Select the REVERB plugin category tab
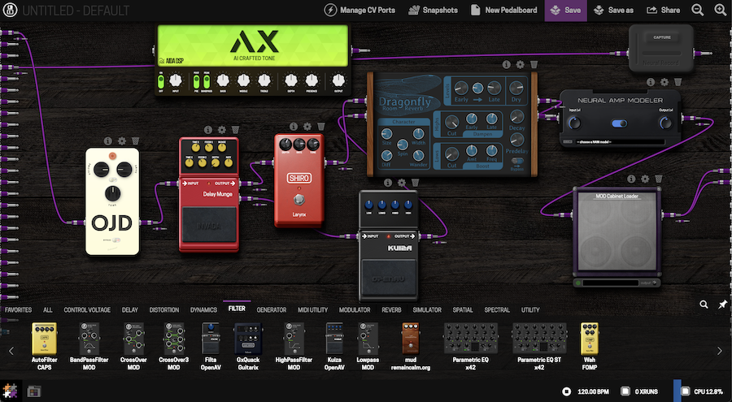 (391, 309)
